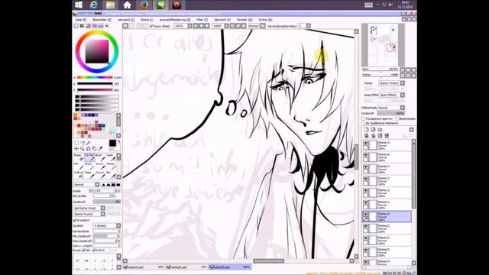This screenshot has width=489, height=275.
Task: Hide the Ebene15 layer eye
Action: tap(365, 143)
